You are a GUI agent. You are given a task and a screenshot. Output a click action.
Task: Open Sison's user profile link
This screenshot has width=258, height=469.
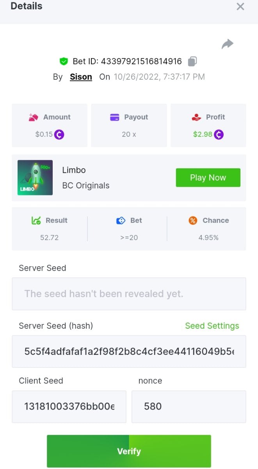[x=81, y=77]
